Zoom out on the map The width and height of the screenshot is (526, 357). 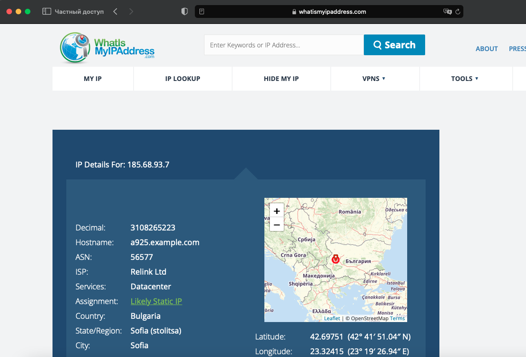[277, 225]
